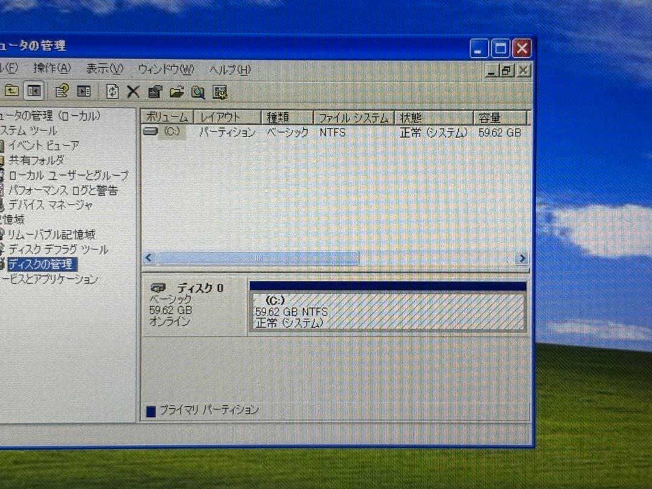The height and width of the screenshot is (489, 652).
Task: Sort by the 状態 column header
Action: 433,118
